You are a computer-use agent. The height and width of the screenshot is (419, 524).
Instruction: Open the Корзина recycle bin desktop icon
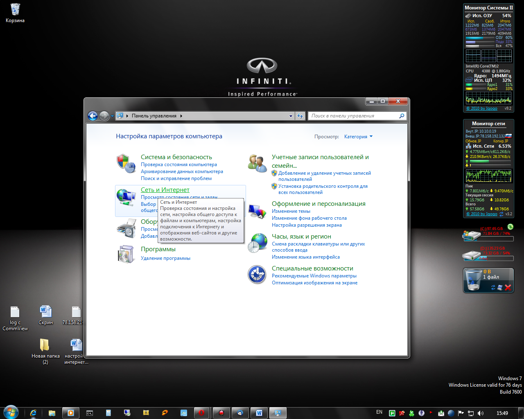[15, 9]
